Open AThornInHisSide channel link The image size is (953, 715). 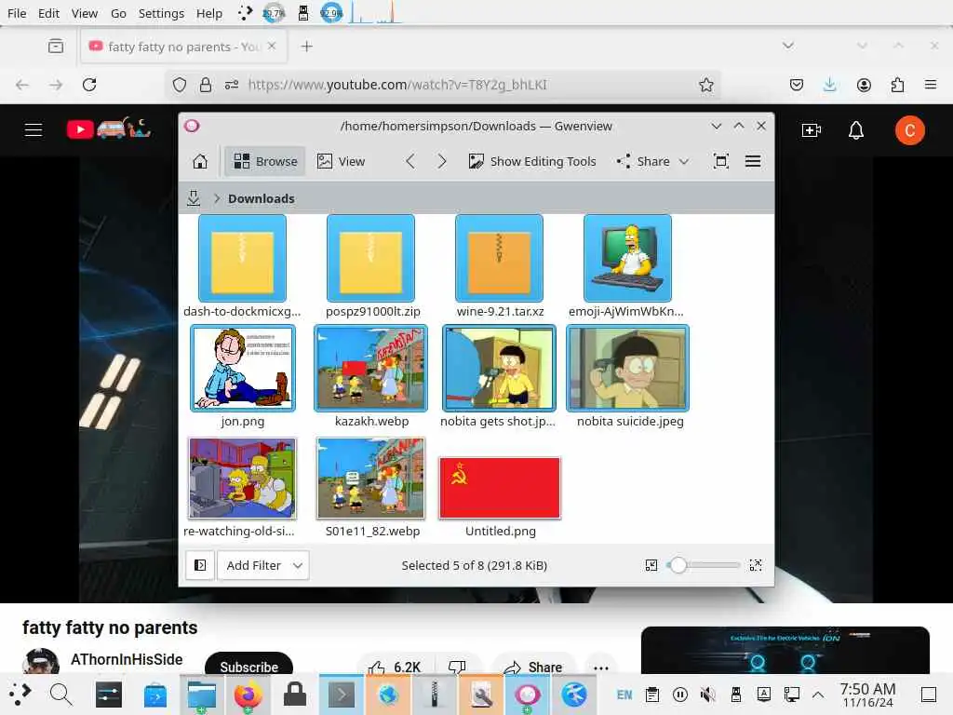coord(127,660)
